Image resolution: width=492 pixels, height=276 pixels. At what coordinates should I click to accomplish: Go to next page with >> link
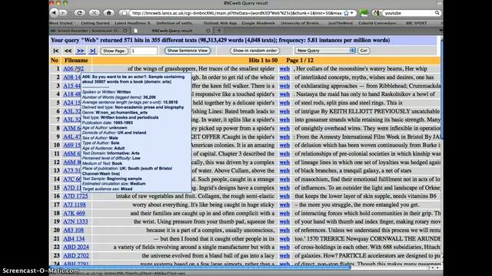coord(80,51)
